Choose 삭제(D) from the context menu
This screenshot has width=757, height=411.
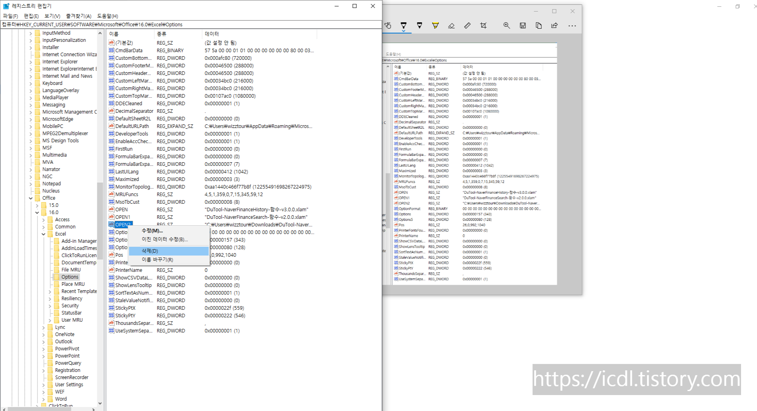coord(169,251)
